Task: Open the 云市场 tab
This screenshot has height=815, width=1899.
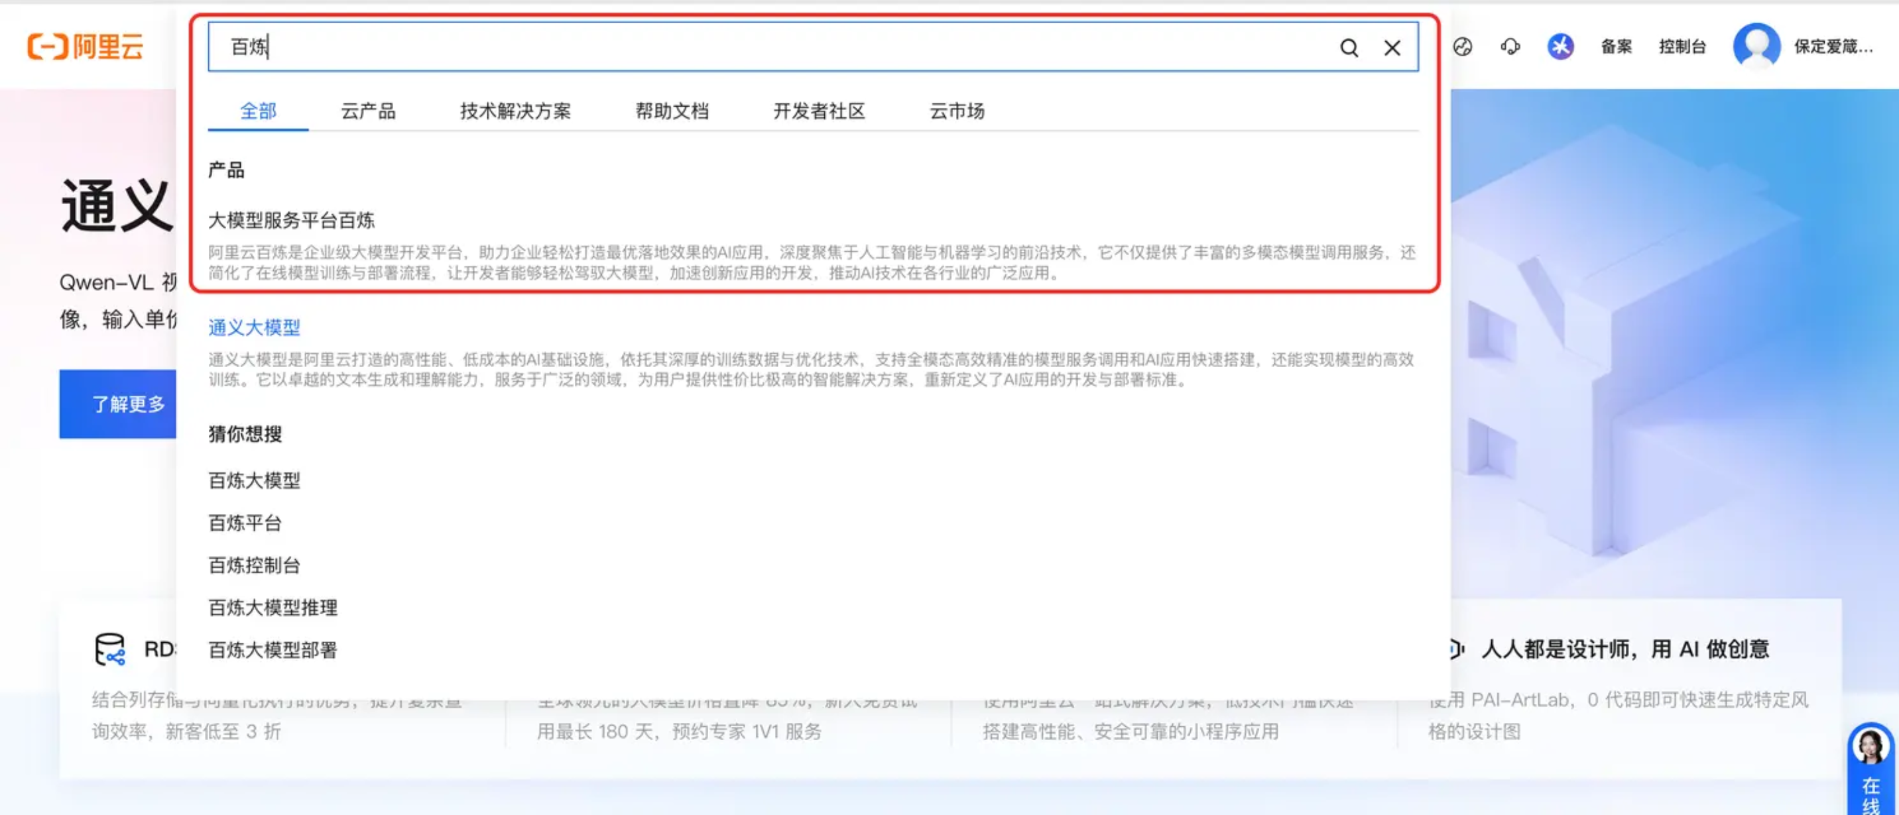Action: pos(956,111)
